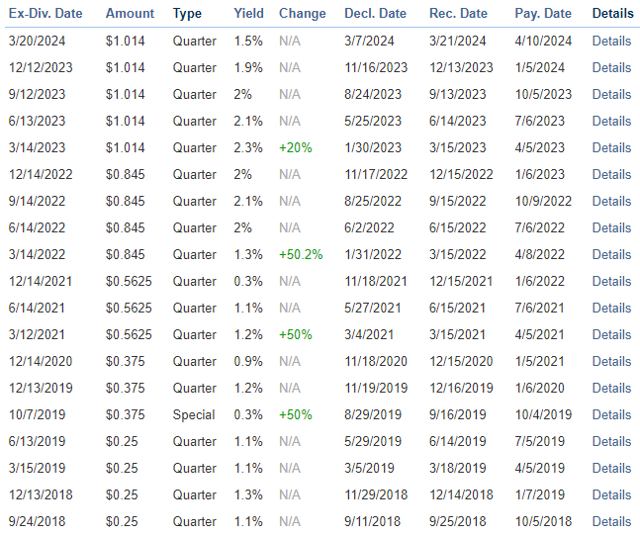Image resolution: width=640 pixels, height=536 pixels.
Task: Click the Ex-Div. Date column header
Action: (45, 14)
